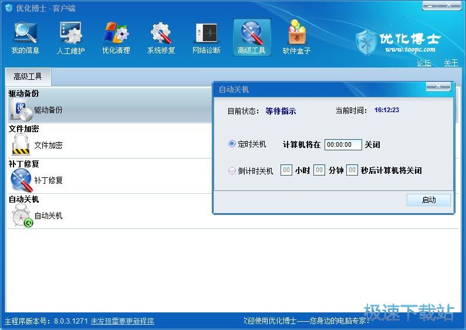Viewport: 466px width, 330px height.
Task: Click the 文件加密 padlock icon
Action: pyautogui.click(x=21, y=144)
